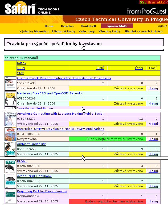This screenshot has height=208, width=168.
Task: Open Beginning Perl for Bioinformatics title
Action: [42, 191]
